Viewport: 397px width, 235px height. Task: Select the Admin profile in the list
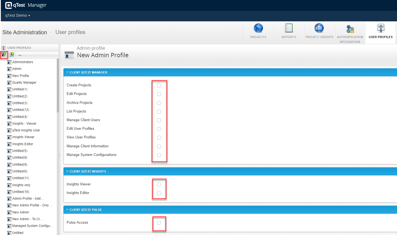pos(17,69)
